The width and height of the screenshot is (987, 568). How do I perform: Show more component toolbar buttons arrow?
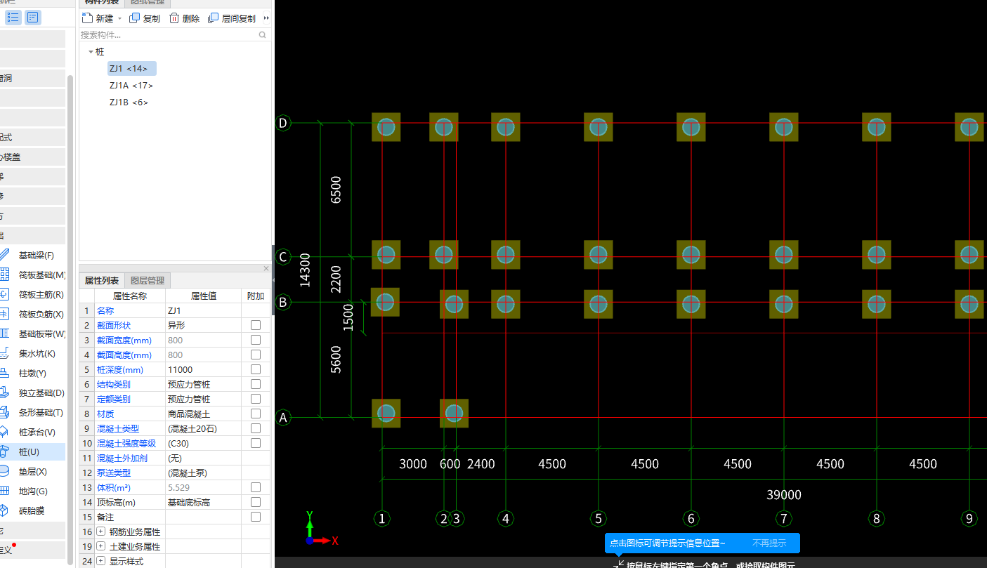click(x=266, y=18)
